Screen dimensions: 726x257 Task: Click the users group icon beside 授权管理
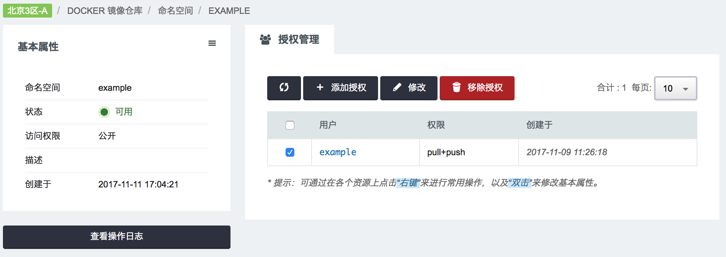coord(265,39)
